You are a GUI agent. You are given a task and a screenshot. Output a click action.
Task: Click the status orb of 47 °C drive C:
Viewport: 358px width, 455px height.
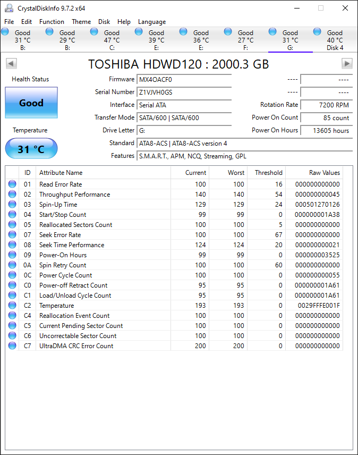[x=94, y=32]
